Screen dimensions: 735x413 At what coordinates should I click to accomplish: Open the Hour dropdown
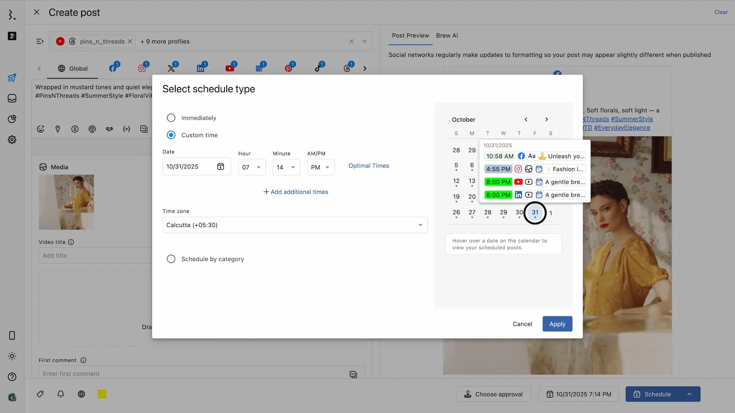click(x=252, y=167)
